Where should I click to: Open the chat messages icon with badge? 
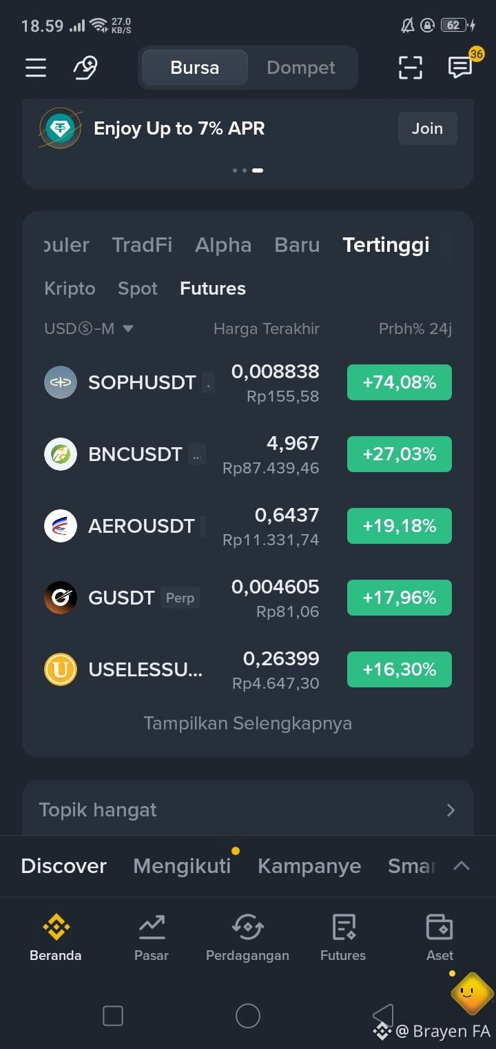460,67
